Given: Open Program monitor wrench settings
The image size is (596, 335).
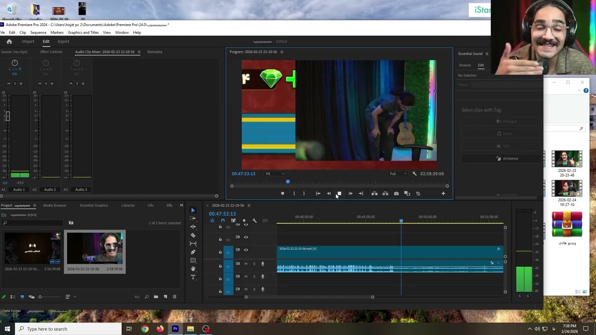Looking at the screenshot, I should pos(414,174).
